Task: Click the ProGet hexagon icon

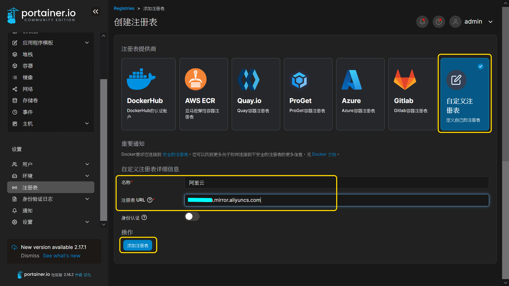Action: (x=299, y=80)
